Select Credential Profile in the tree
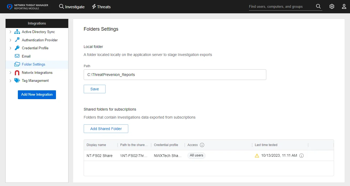The width and height of the screenshot is (350, 186). [x=35, y=48]
